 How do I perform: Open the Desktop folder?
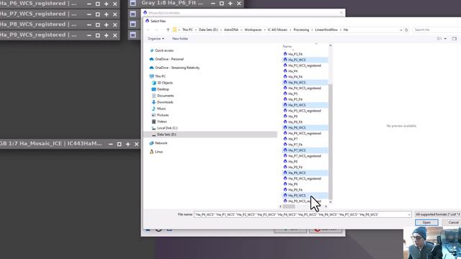tap(163, 89)
